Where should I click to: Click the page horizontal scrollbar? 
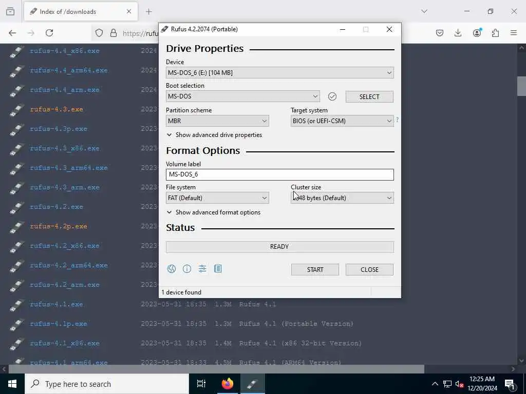pos(216,369)
